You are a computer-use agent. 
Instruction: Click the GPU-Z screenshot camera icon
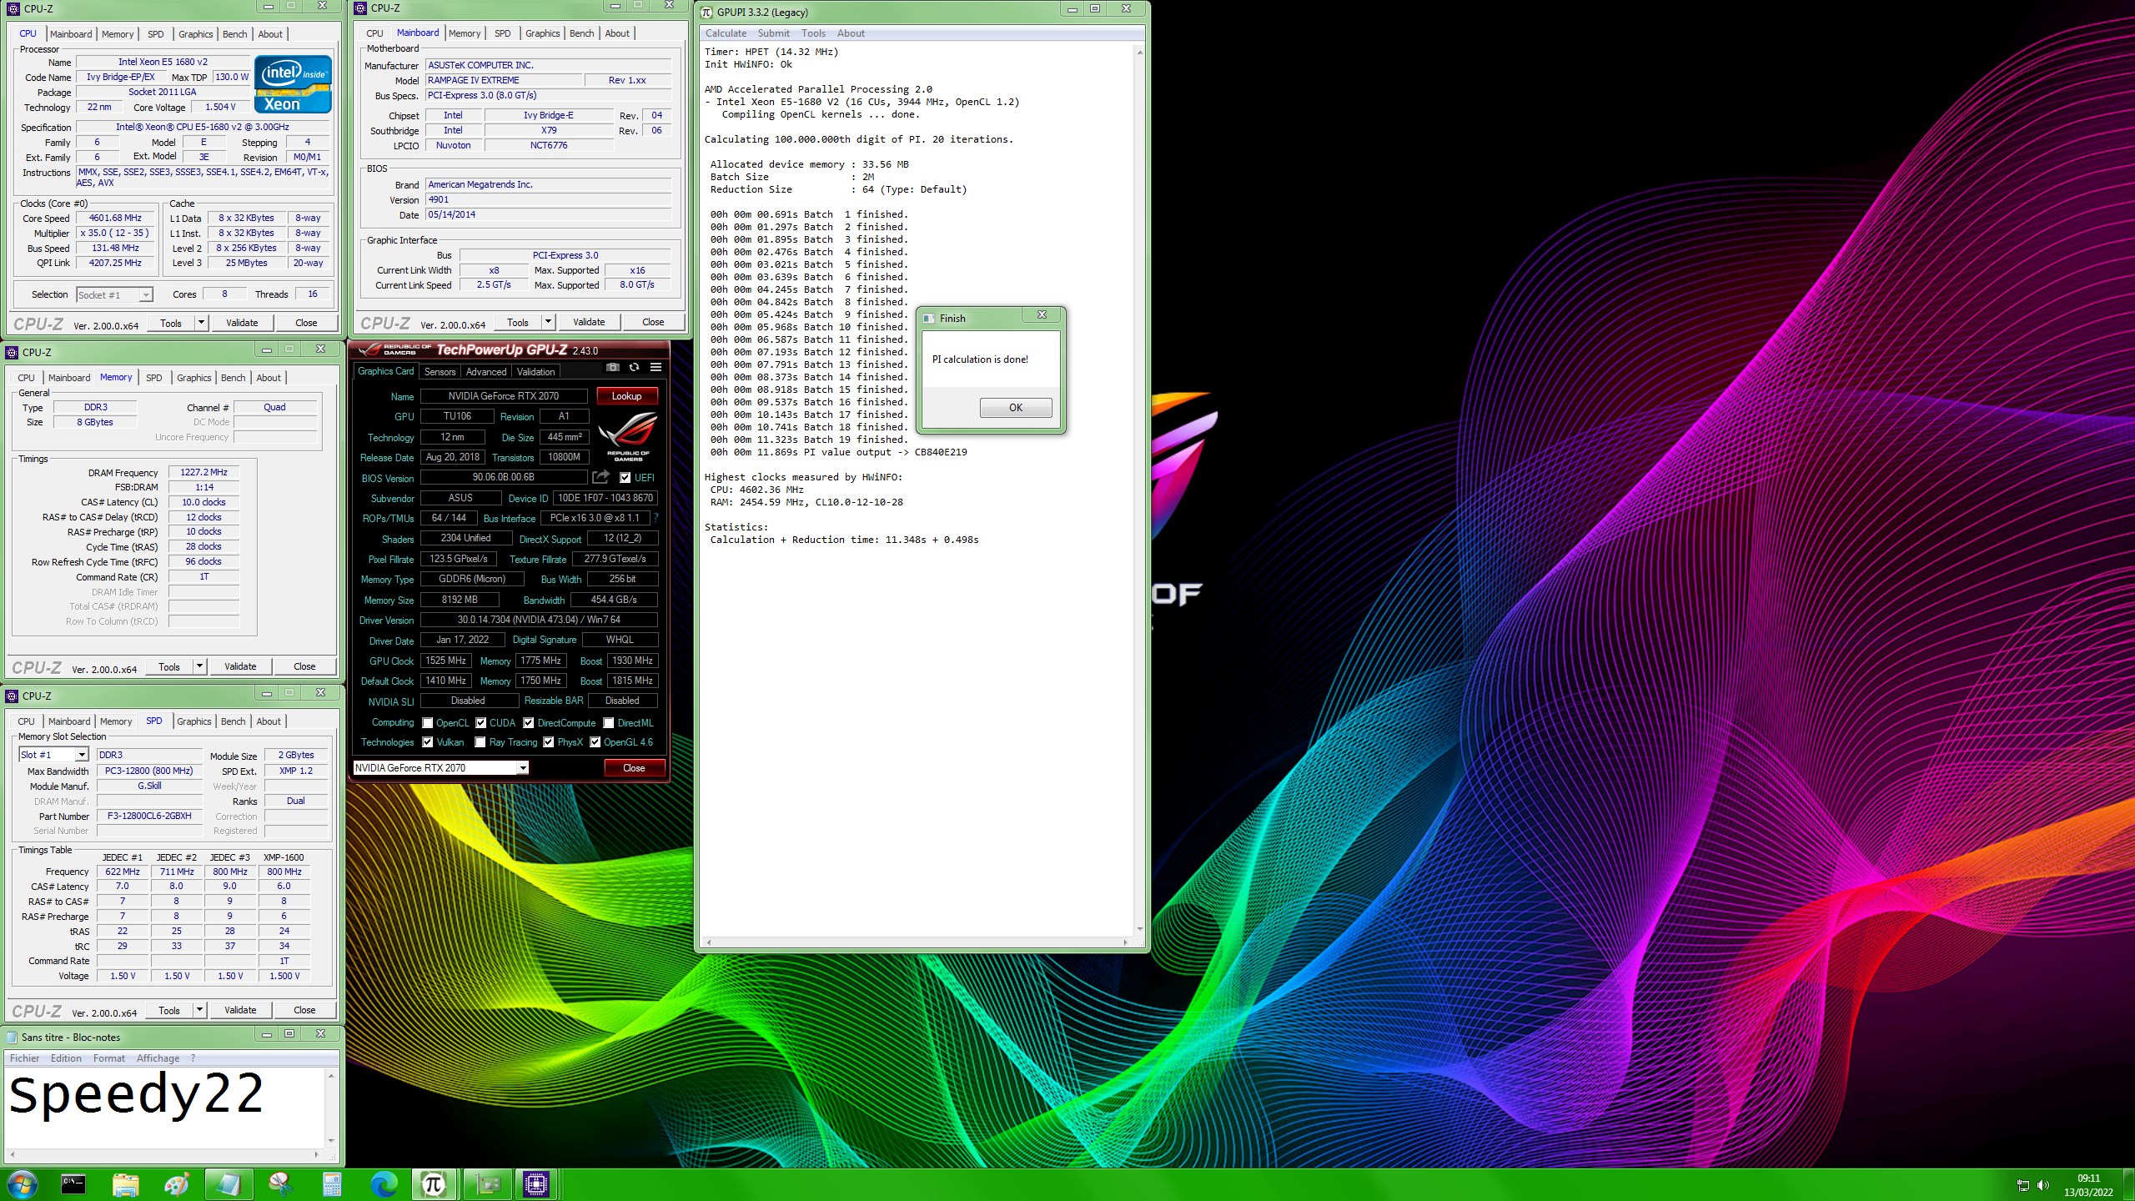pos(613,368)
